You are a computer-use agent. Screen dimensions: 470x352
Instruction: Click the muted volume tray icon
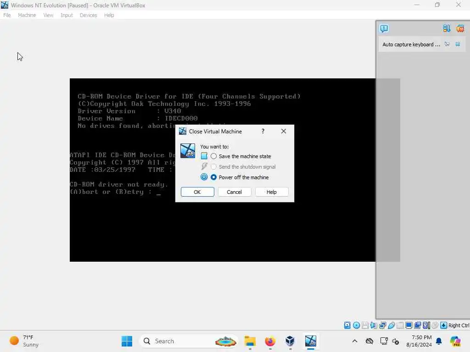pyautogui.click(x=396, y=341)
